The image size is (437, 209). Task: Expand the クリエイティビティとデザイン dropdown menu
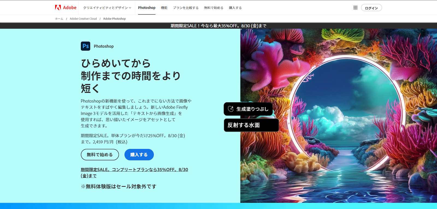[x=107, y=8]
